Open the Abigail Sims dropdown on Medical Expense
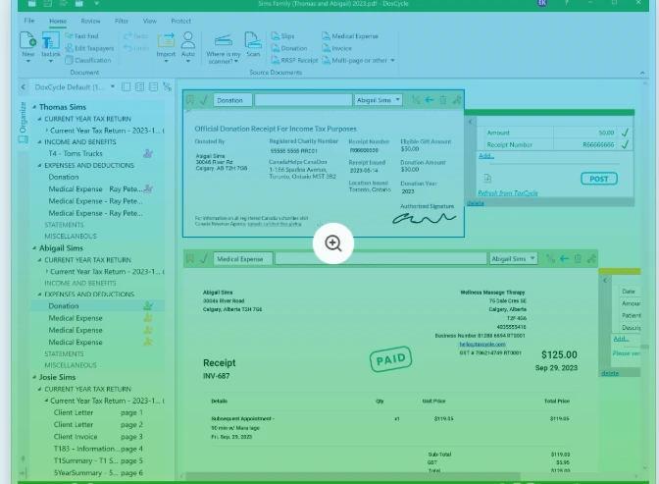659x484 pixels. (513, 258)
